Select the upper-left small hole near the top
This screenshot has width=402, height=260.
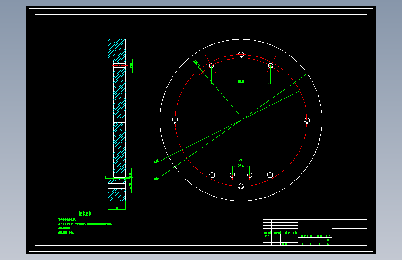(x=211, y=66)
